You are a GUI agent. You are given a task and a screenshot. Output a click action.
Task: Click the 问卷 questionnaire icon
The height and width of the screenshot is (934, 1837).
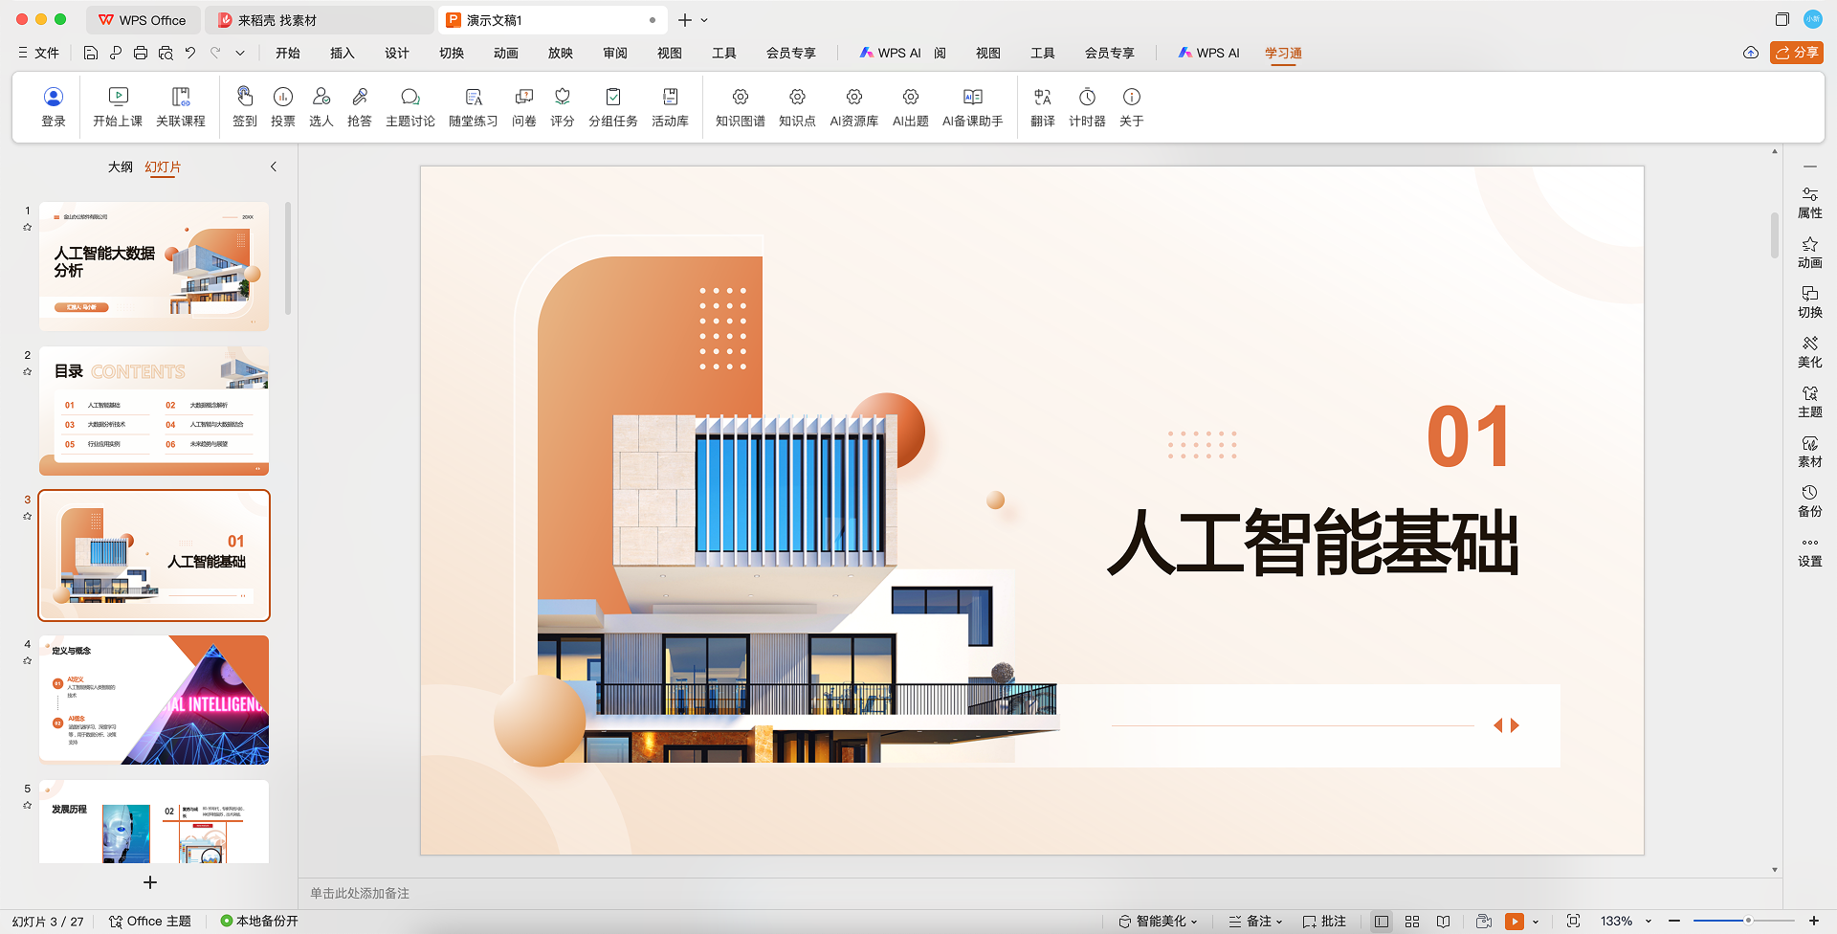[524, 106]
